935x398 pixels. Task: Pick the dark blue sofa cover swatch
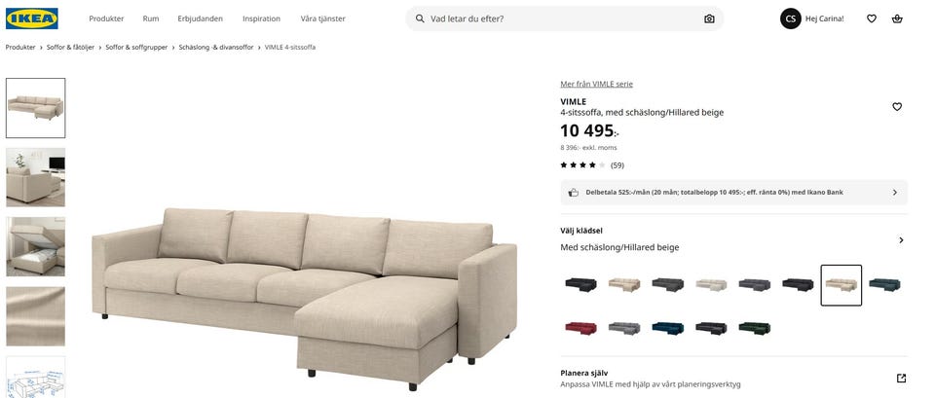click(667, 328)
